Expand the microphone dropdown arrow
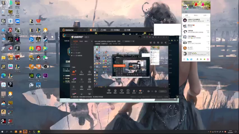The height and width of the screenshot is (134, 239). coord(137,91)
